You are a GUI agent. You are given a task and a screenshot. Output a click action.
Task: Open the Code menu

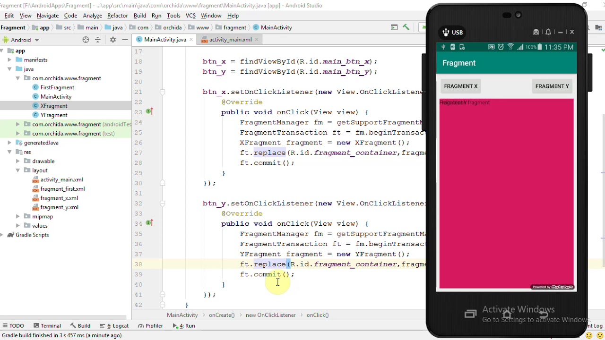pos(70,16)
